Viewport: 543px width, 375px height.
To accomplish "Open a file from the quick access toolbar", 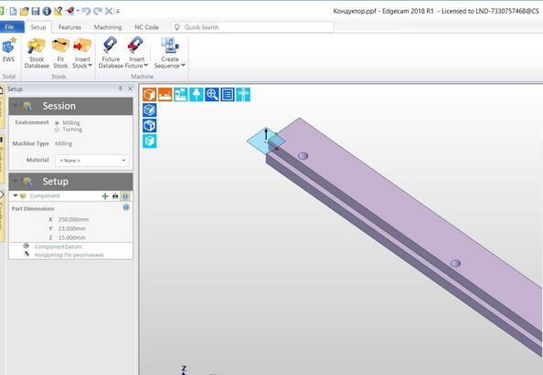I will point(25,11).
